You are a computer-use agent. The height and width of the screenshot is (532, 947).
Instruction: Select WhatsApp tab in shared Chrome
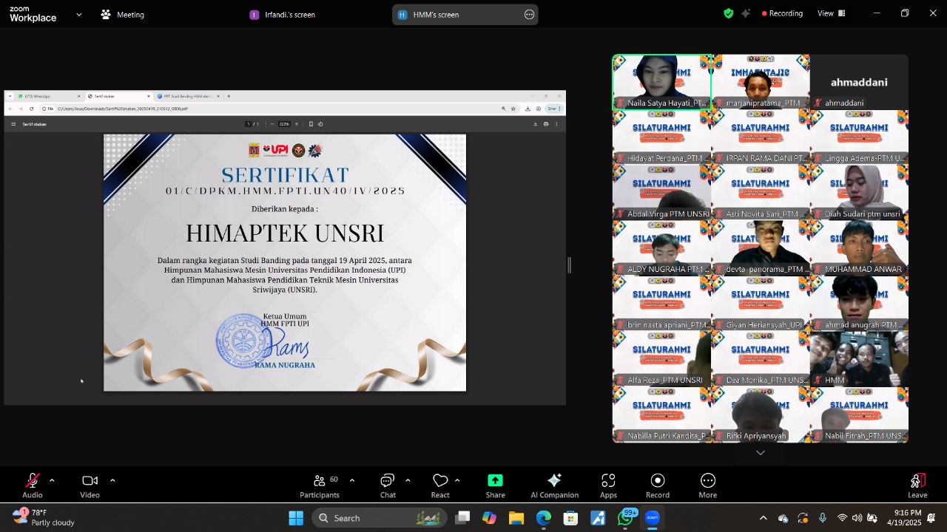[48, 96]
